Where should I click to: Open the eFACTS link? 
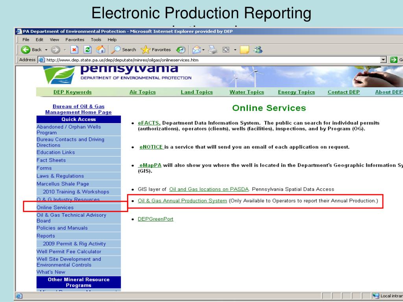pos(149,123)
